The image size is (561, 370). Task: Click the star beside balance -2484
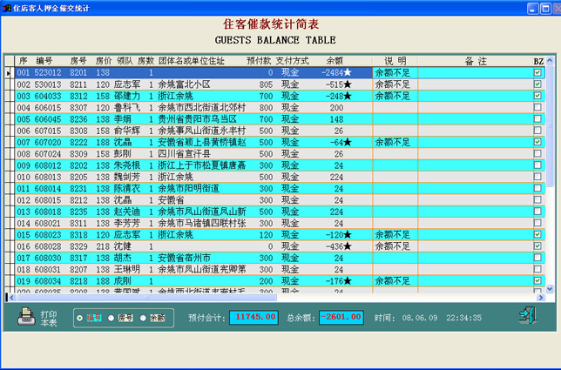click(348, 73)
